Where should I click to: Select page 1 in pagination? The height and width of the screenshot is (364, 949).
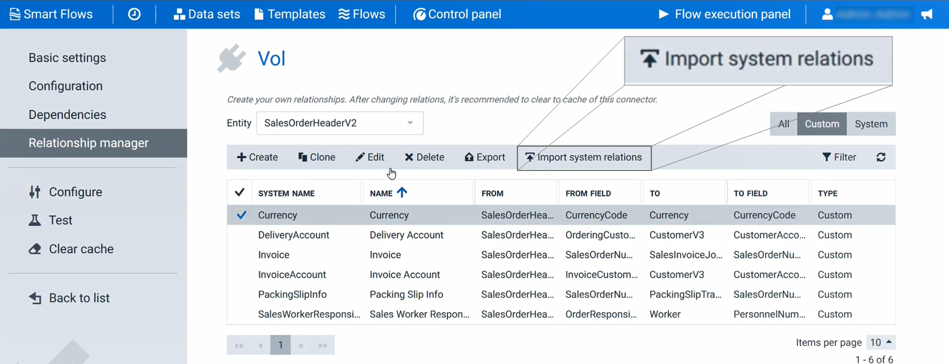pos(281,345)
